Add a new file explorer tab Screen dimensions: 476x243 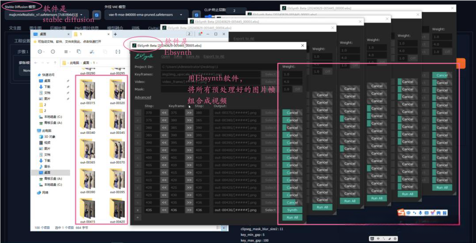(x=115, y=34)
